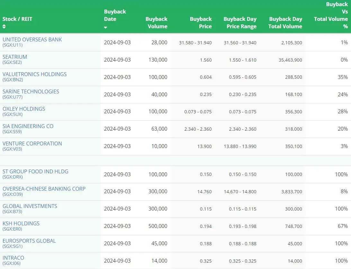Sort table by Stock / REIT arrows
This screenshot has height=269, width=351.
4,26
